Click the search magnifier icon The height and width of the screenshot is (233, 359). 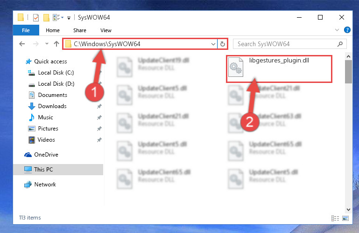tap(340, 44)
